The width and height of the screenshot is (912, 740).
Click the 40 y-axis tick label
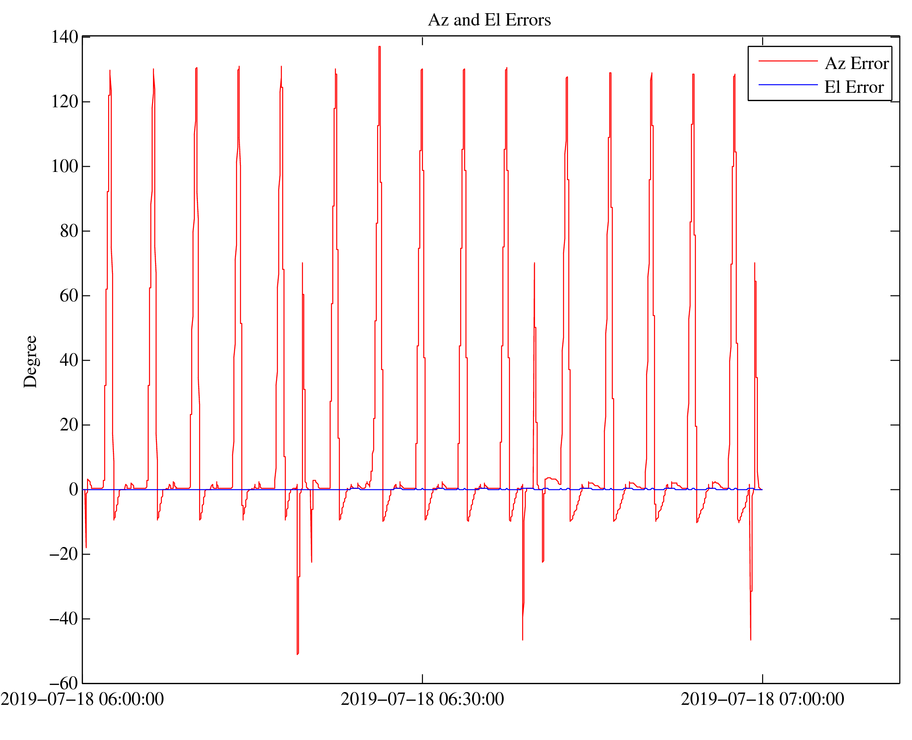[69, 361]
